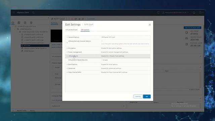
Task: Open the Actions menu beside NTP Conf title
Action: tap(91, 19)
